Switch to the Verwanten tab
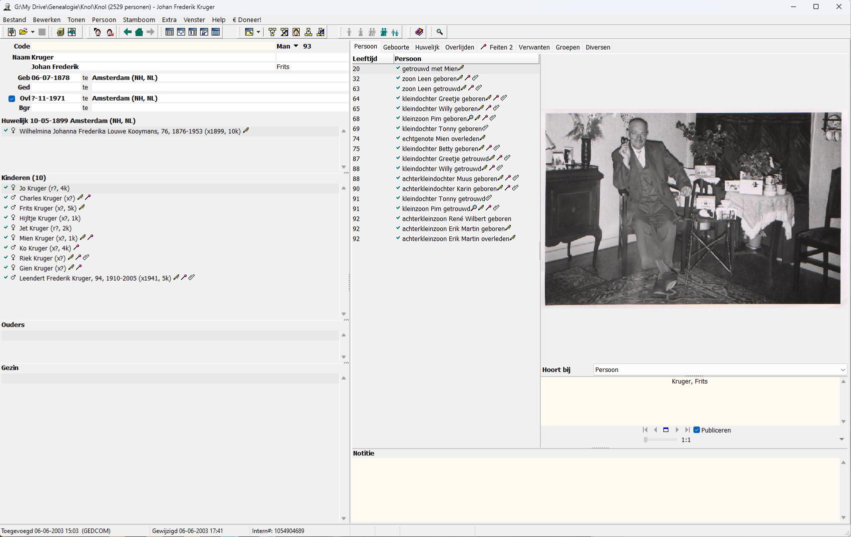This screenshot has width=851, height=537. (x=534, y=47)
